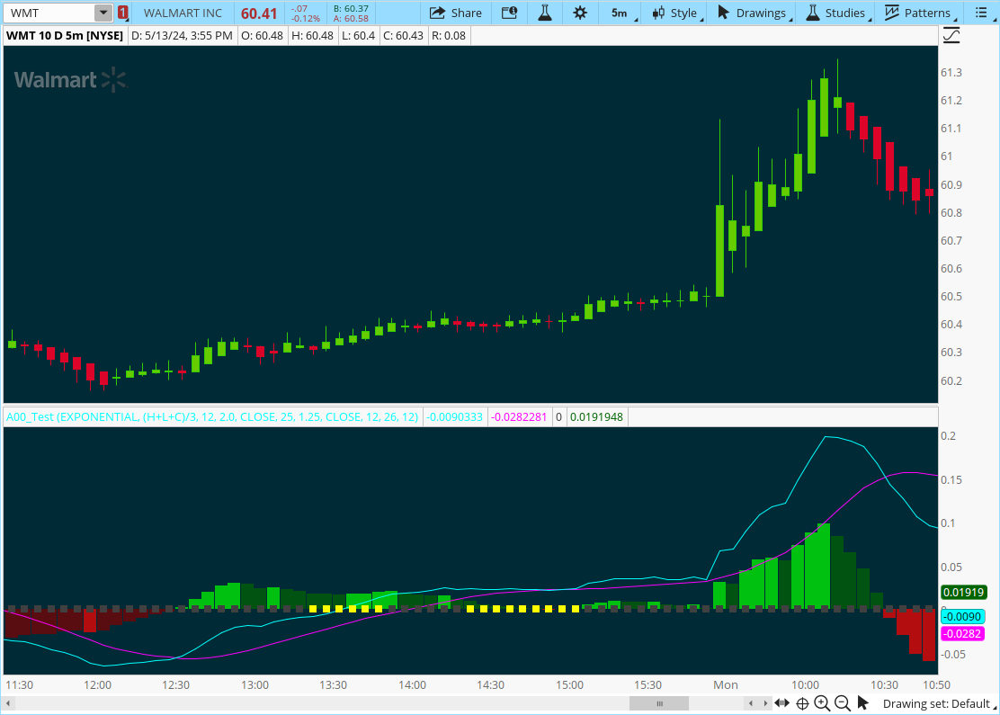Open the Style menu
The height and width of the screenshot is (715, 1000).
(676, 13)
